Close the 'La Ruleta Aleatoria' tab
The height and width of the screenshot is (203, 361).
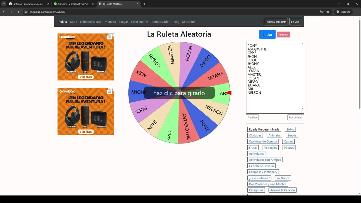[138, 4]
